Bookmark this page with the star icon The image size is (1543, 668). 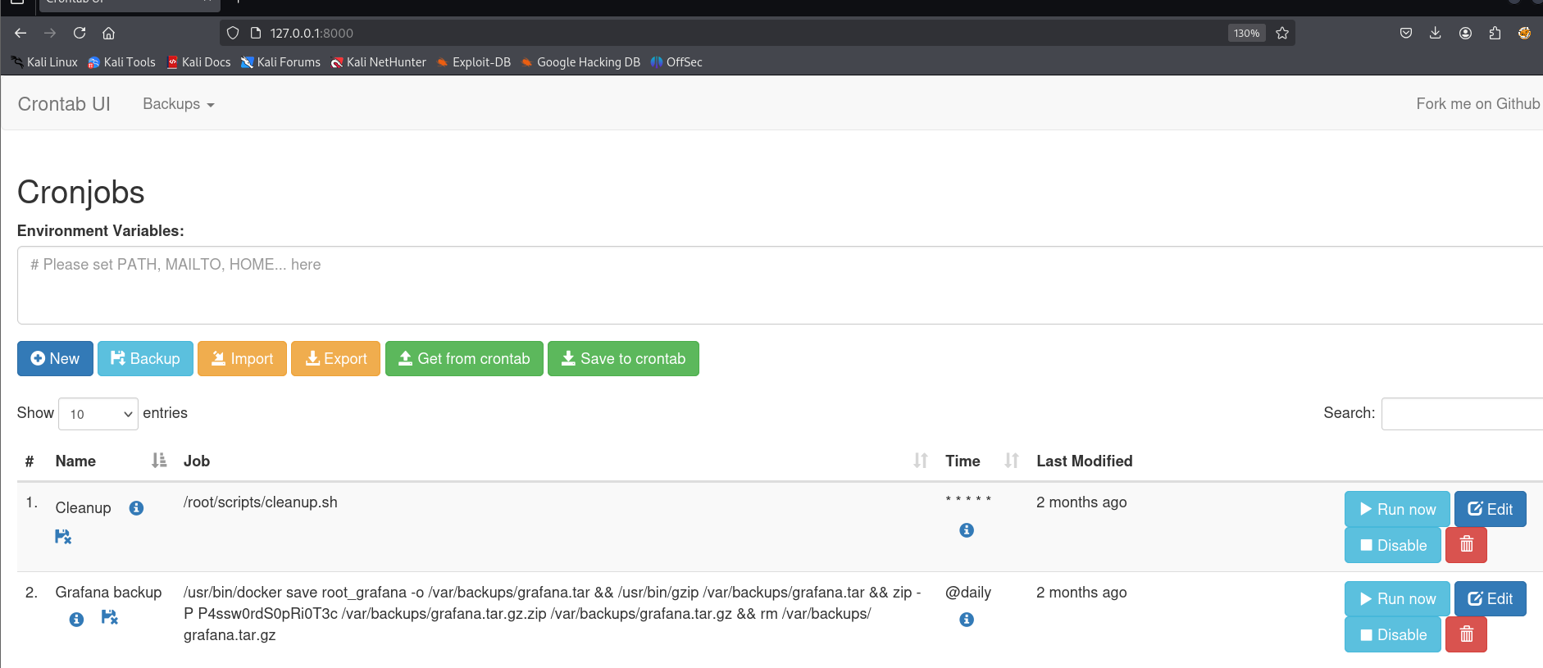1282,33
